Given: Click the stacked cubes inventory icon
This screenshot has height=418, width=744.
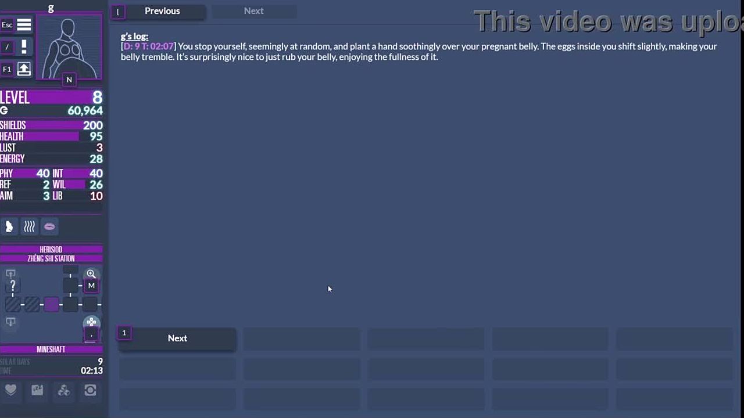Looking at the screenshot, I should [64, 391].
